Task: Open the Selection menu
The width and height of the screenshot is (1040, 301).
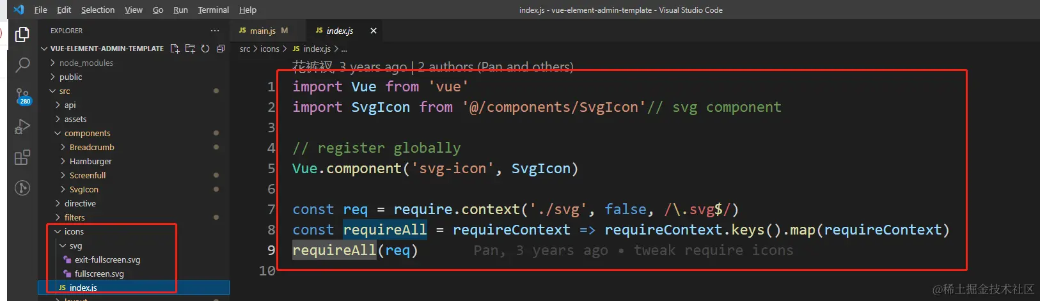Action: [x=98, y=10]
